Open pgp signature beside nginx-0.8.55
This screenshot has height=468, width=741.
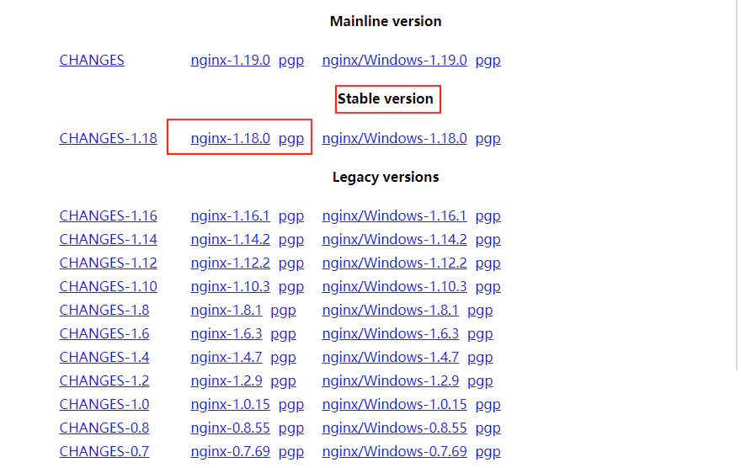click(291, 429)
